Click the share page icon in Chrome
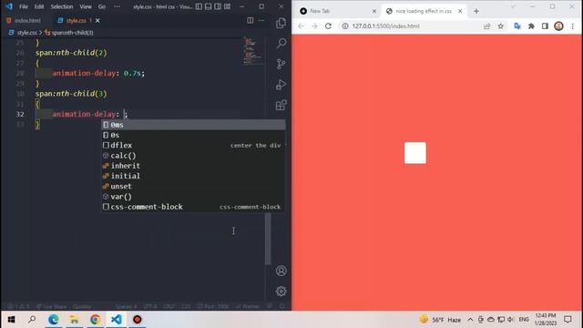This screenshot has width=583, height=328. [486, 26]
